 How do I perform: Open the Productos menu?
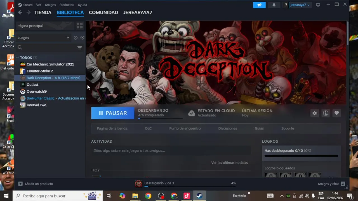(x=67, y=5)
